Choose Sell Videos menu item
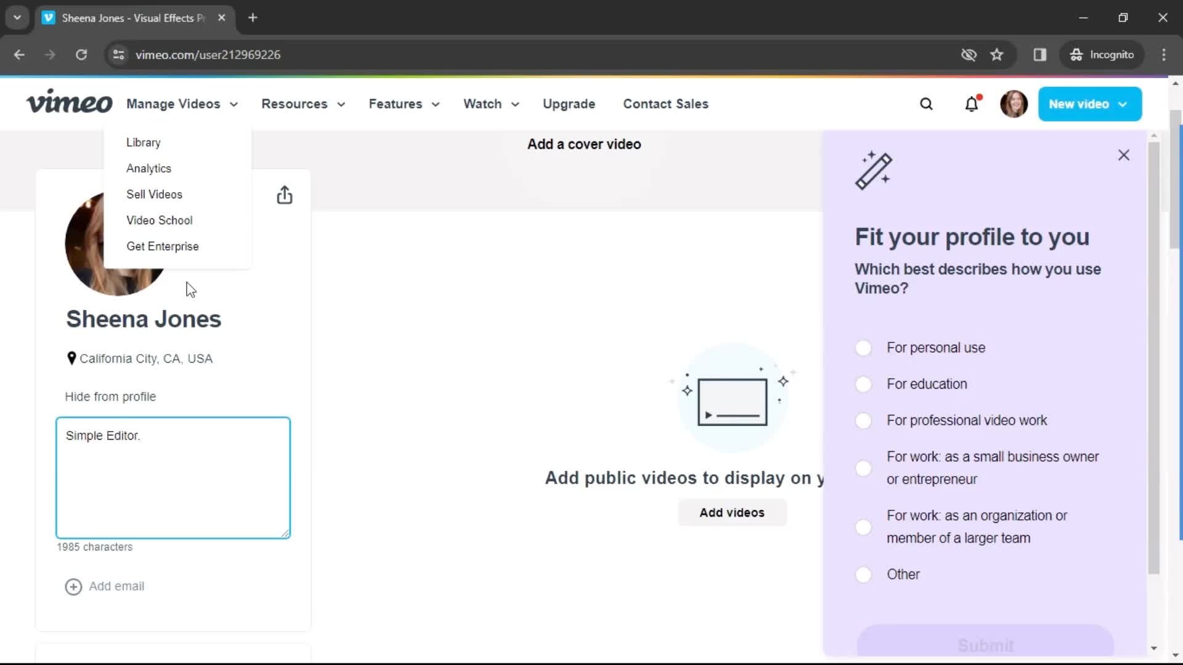This screenshot has width=1183, height=665. point(154,194)
